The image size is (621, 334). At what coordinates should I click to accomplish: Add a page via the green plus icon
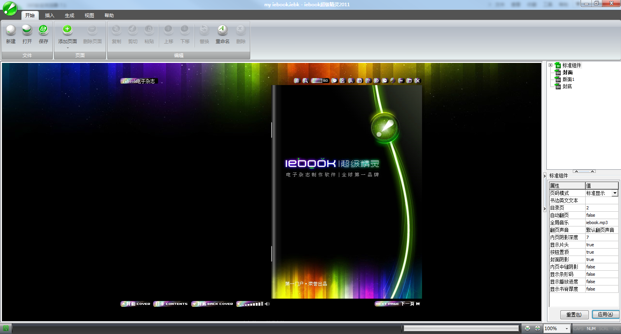click(67, 30)
